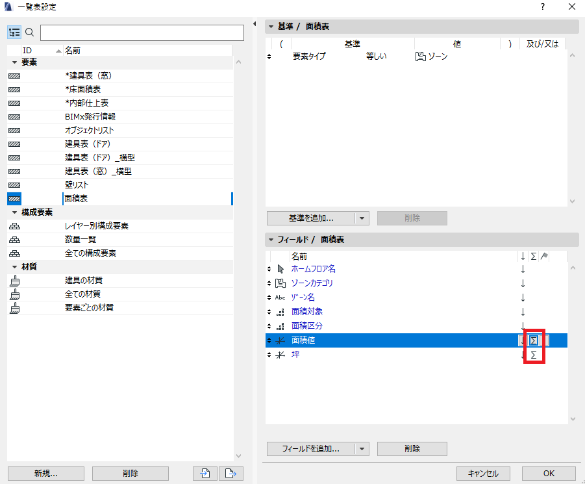Viewport: 585px width, 484px height.
Task: Click the tree view toggle icon beside search
Action: [x=14, y=32]
